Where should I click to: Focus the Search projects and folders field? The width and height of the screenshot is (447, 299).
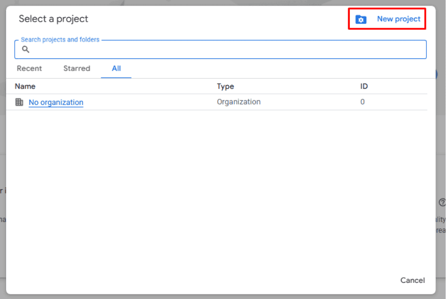(227, 50)
